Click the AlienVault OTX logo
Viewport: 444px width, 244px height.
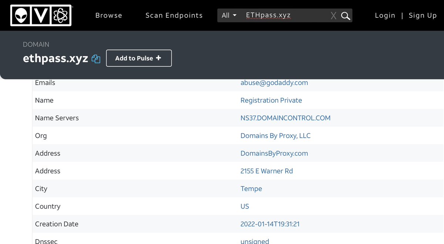[41, 15]
